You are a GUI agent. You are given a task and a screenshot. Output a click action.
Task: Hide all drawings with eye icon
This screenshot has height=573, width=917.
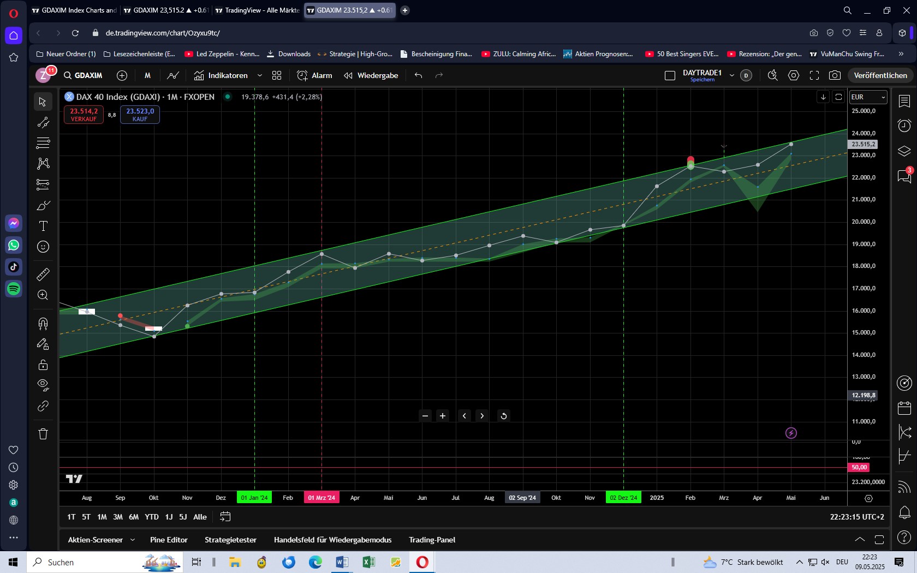coord(43,385)
